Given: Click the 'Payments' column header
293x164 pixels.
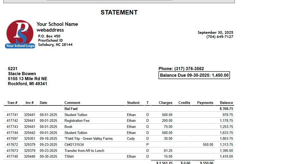Looking at the screenshot, I should (x=205, y=103).
